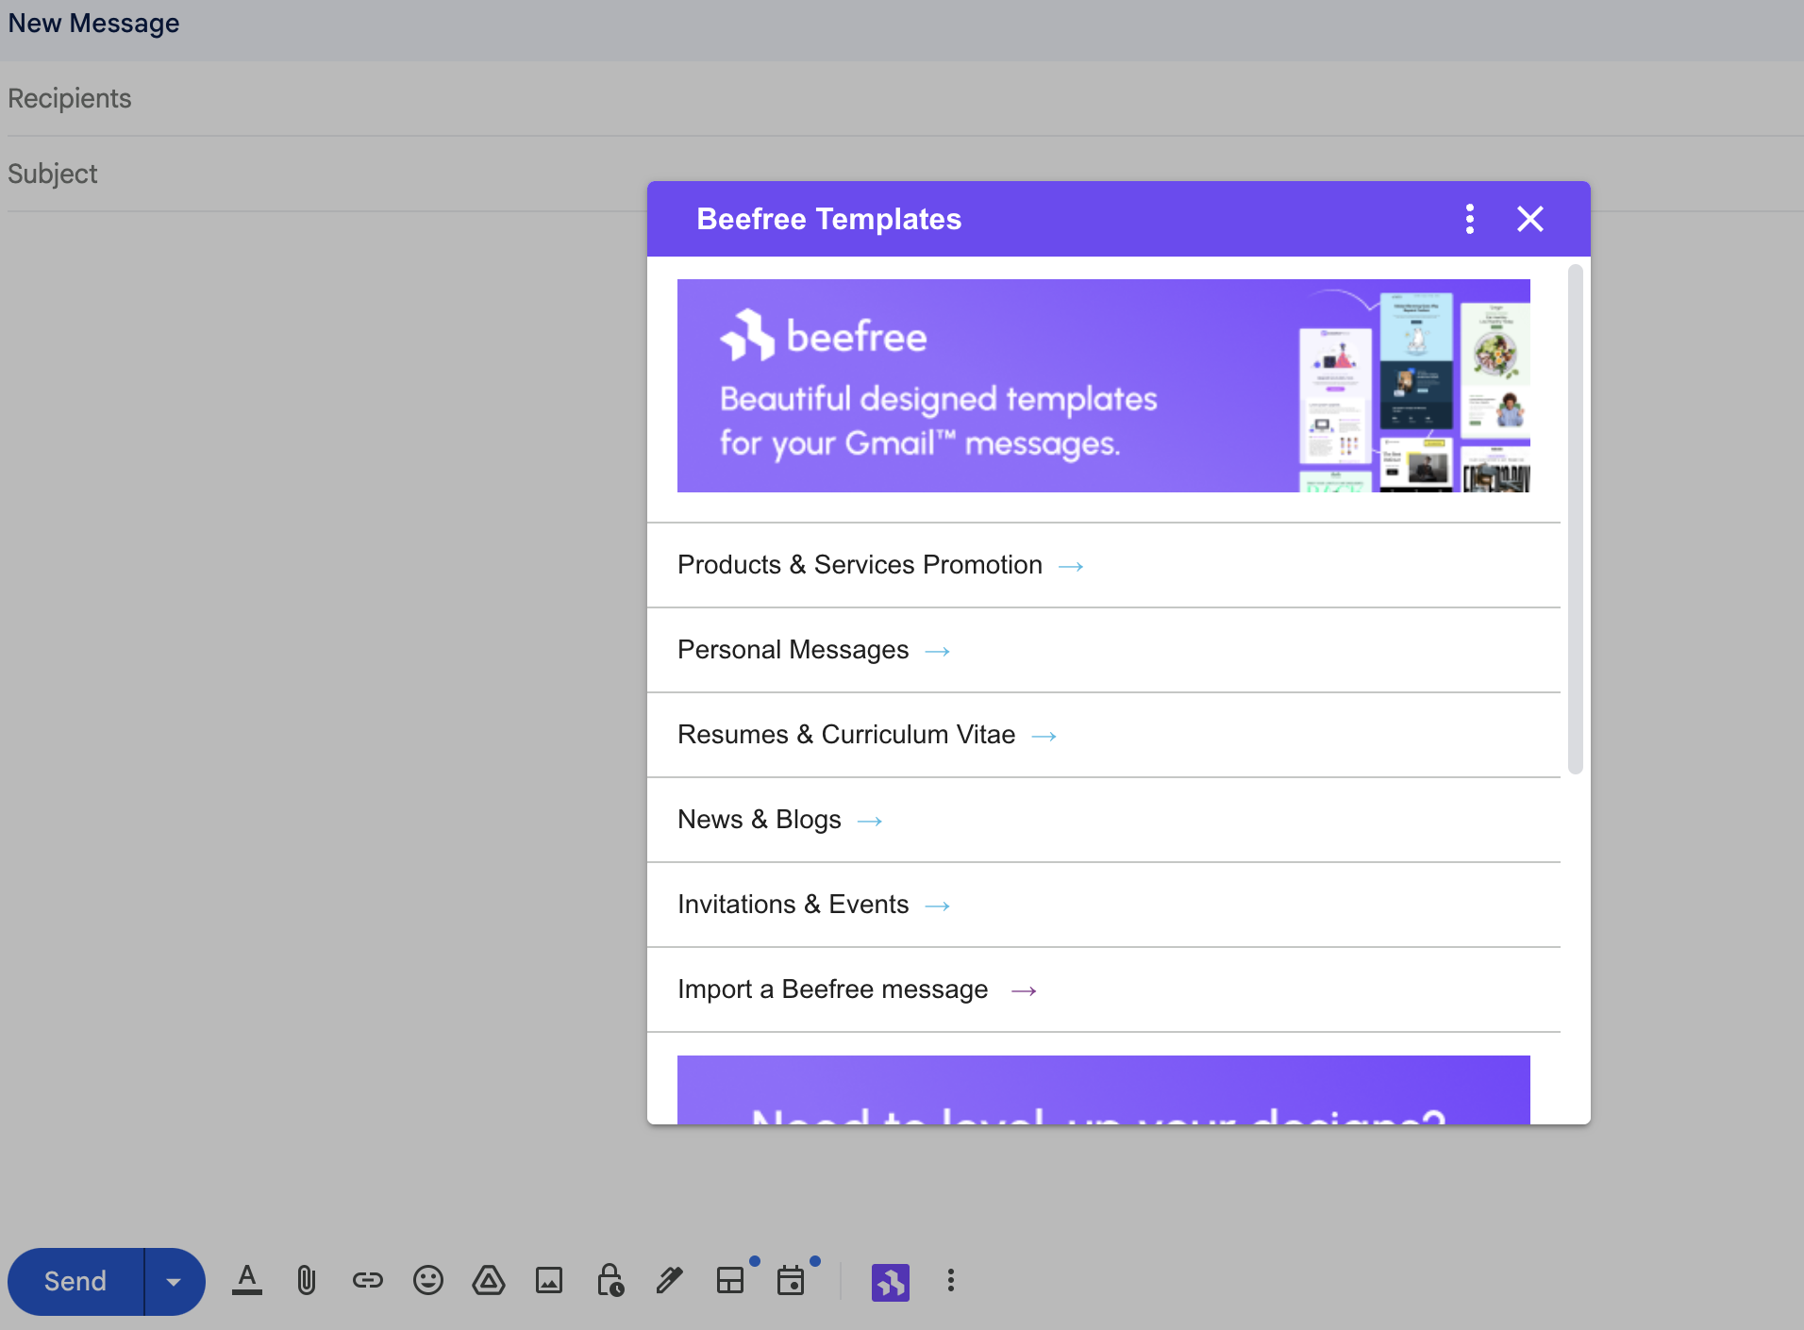
Task: Open text formatting options icon
Action: click(x=247, y=1281)
